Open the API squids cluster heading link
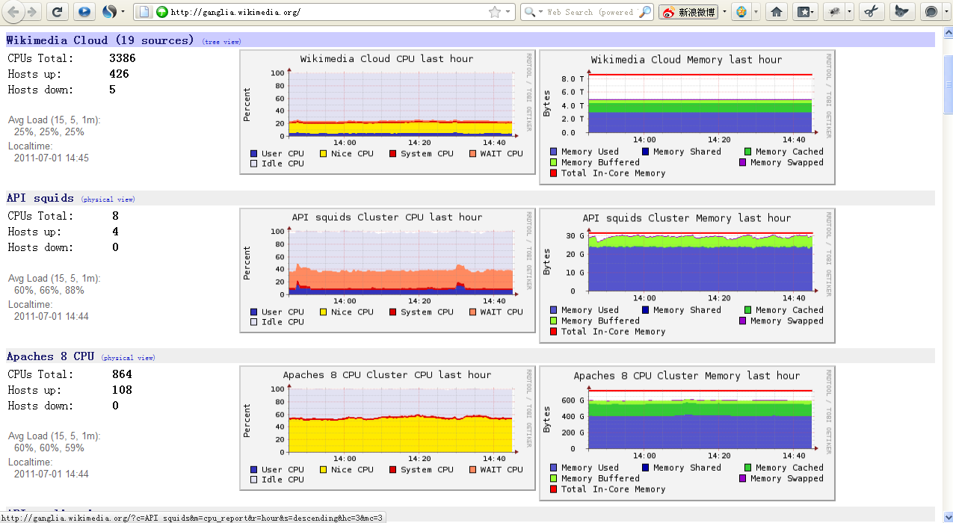Image resolution: width=953 pixels, height=523 pixels. click(x=40, y=198)
